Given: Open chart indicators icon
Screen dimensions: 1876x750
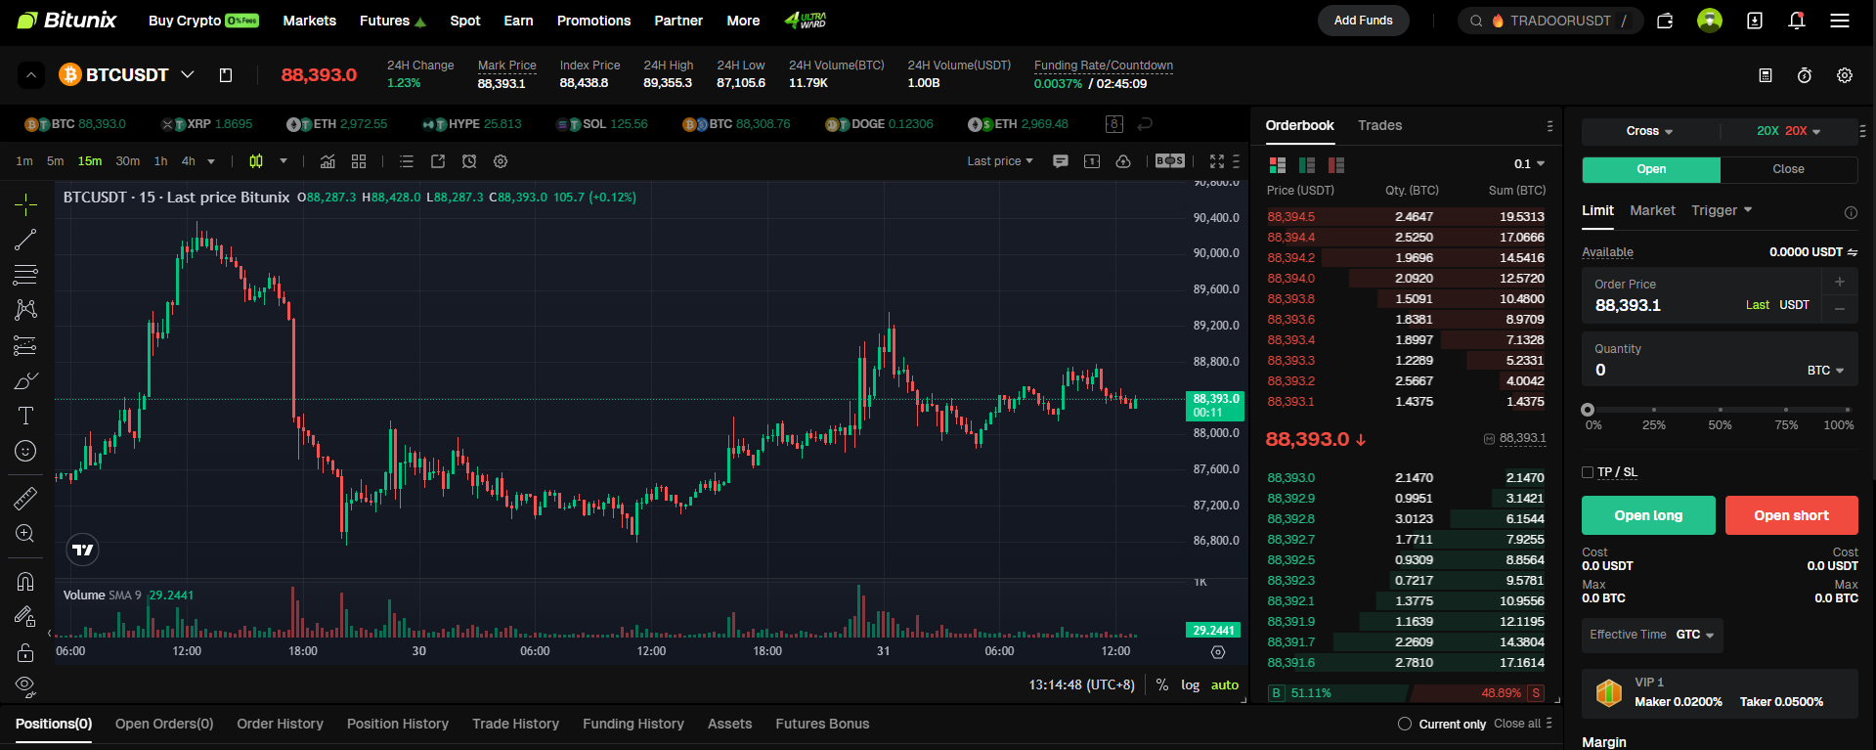Looking at the screenshot, I should [327, 161].
